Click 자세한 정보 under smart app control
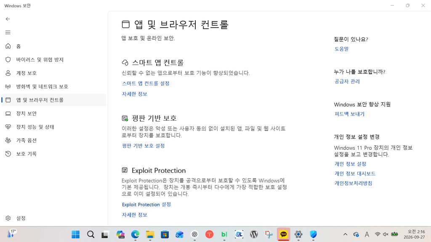The image size is (431, 242). tap(134, 94)
